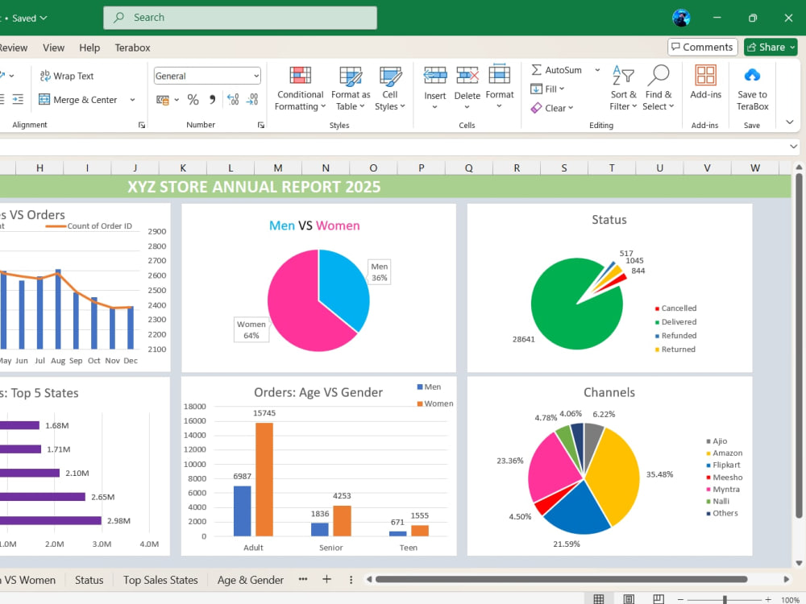This screenshot has height=604, width=806.
Task: Click the increase indent icon
Action: coord(18,99)
